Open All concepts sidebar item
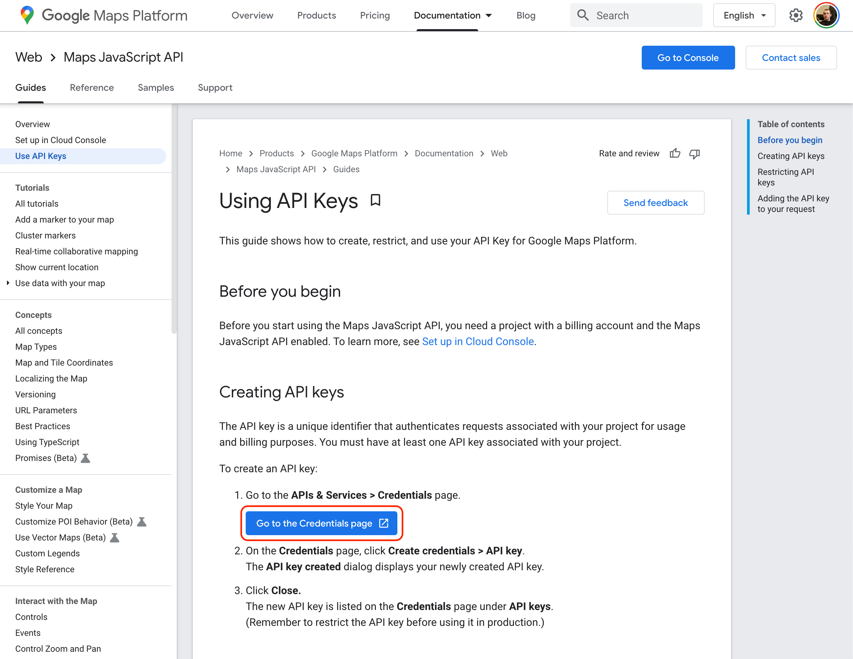The image size is (853, 659). click(39, 331)
